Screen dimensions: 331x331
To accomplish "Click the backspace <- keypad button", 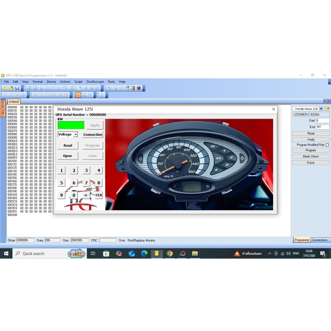I will pyautogui.click(x=86, y=195).
